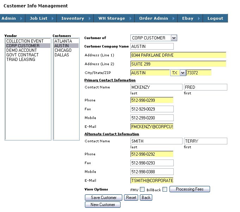Click primary Mobile field 512-299-0200
240x212 pixels.
point(152,118)
